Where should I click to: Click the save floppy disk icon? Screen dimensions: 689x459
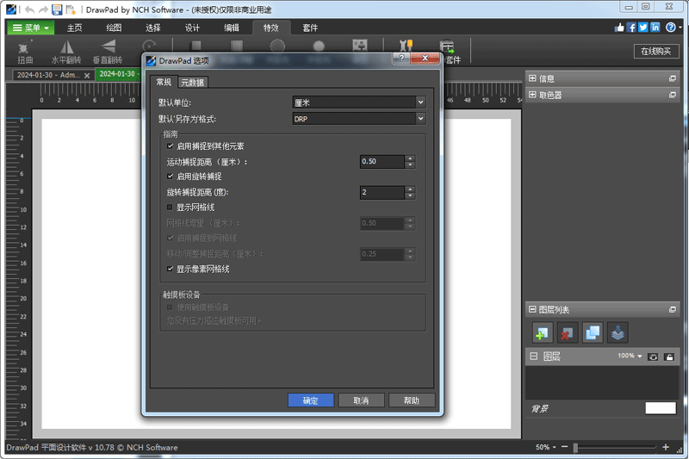57,9
